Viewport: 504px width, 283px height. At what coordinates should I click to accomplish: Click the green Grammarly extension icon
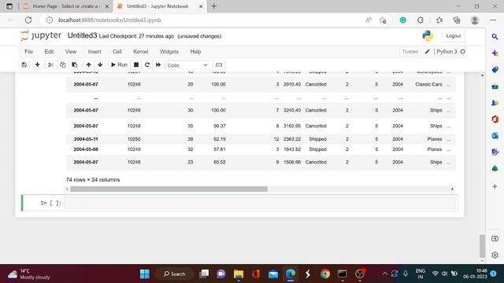point(402,20)
